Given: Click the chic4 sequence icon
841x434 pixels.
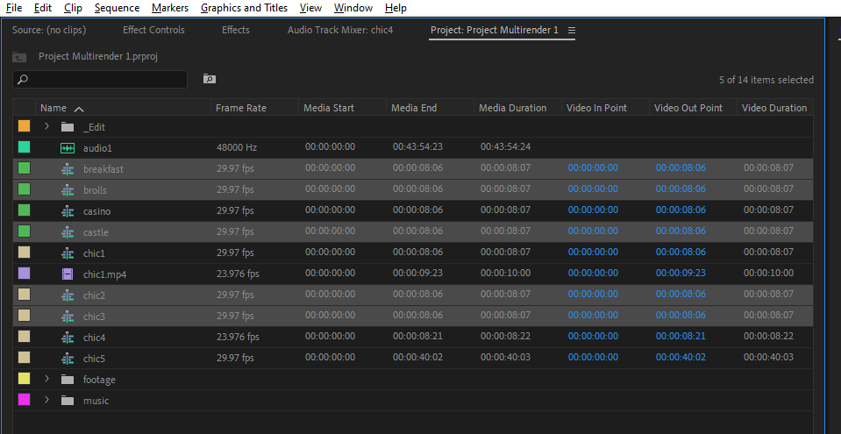Looking at the screenshot, I should (x=68, y=338).
